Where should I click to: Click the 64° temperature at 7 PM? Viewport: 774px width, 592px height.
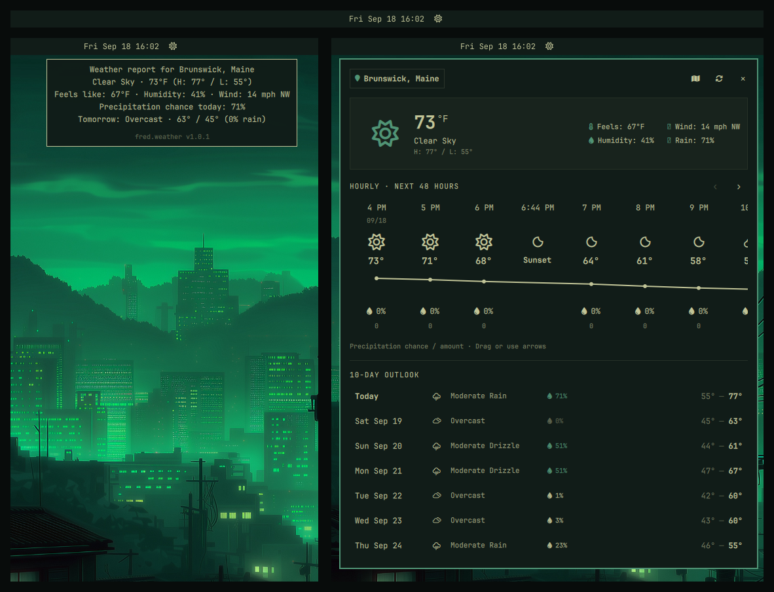pyautogui.click(x=591, y=261)
